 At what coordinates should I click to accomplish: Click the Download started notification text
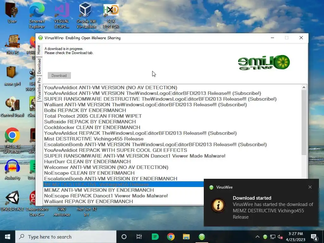coord(252,198)
